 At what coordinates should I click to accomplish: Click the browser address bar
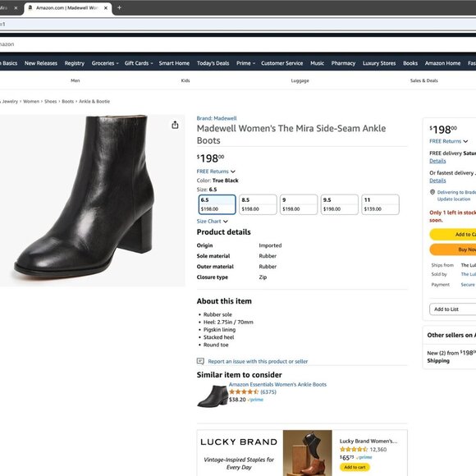point(238,24)
